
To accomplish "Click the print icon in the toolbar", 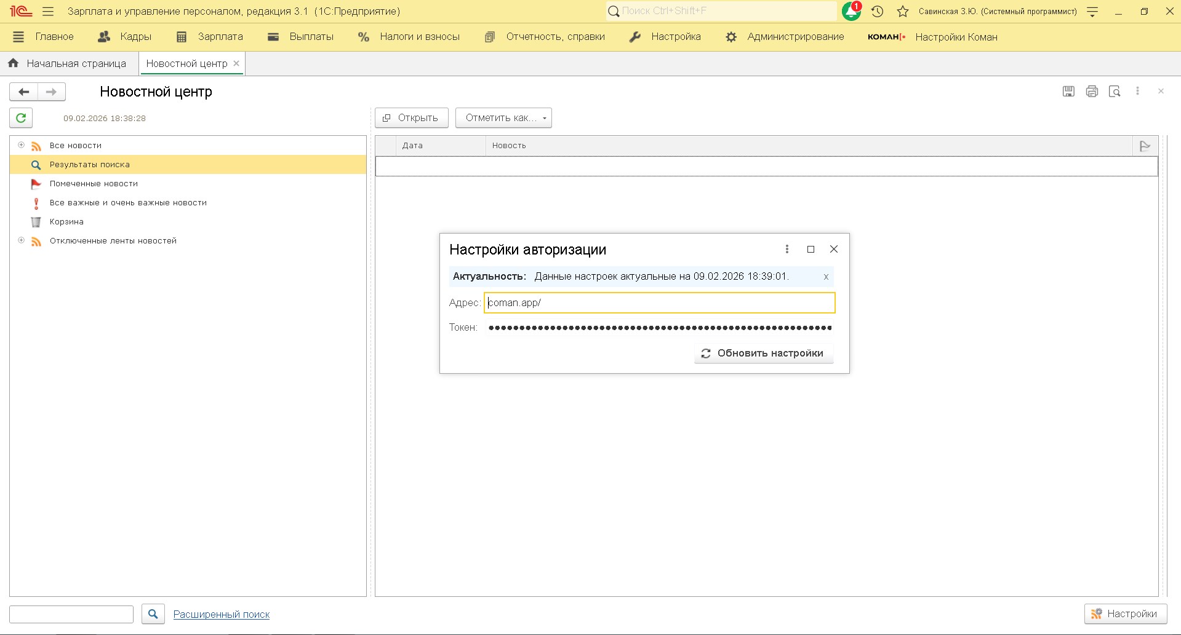I will click(1092, 92).
